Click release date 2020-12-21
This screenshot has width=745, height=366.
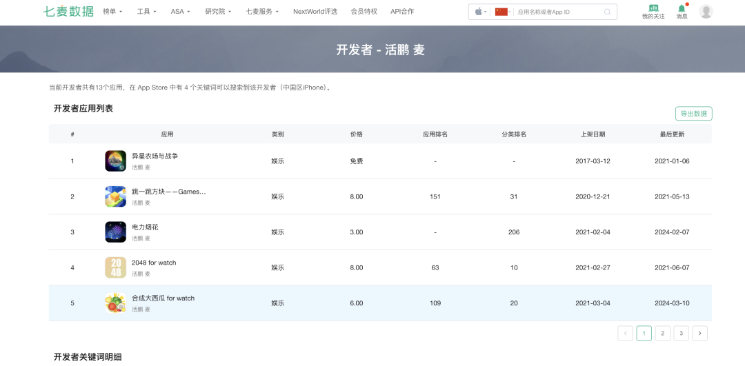click(x=593, y=196)
